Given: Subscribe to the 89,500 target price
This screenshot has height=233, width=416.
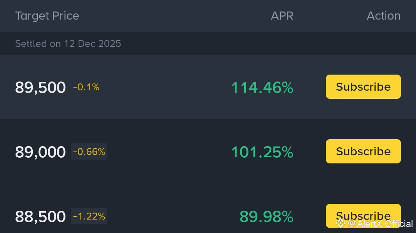Looking at the screenshot, I should [363, 87].
